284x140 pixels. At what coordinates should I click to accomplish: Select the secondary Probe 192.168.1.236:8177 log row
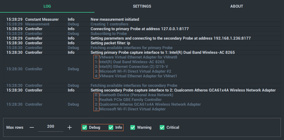142,38
